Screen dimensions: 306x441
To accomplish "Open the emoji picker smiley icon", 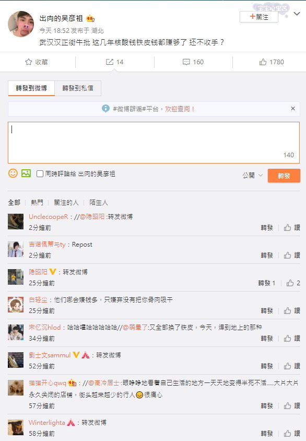I will [13, 173].
